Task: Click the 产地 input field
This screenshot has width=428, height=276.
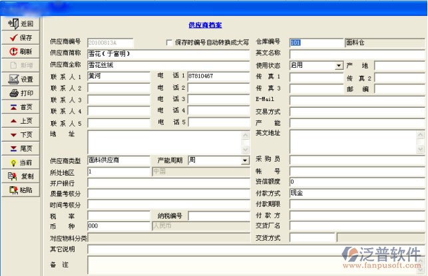Action: click(399, 65)
